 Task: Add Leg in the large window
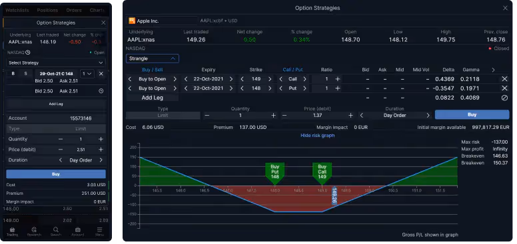tap(153, 98)
